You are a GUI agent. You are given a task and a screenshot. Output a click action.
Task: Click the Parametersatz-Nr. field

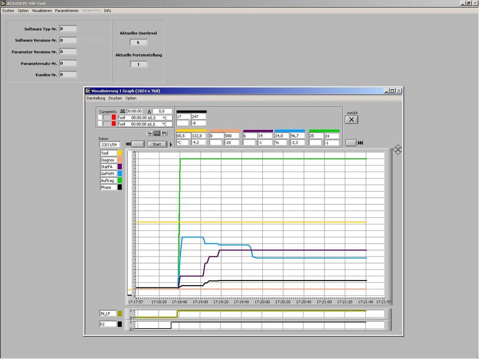point(68,63)
